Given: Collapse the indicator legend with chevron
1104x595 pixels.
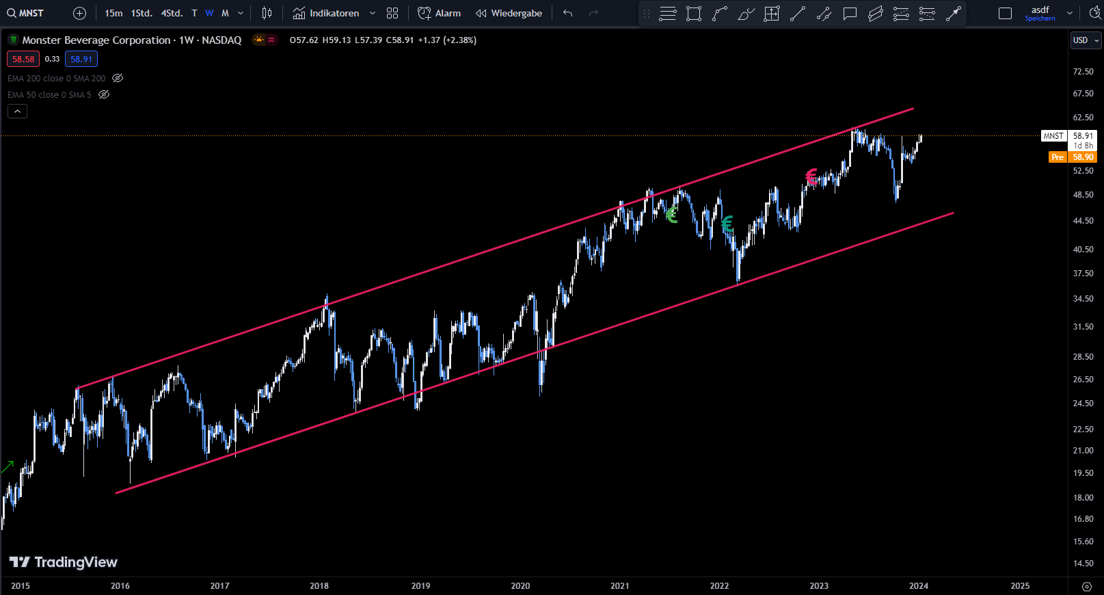Looking at the screenshot, I should pos(17,111).
